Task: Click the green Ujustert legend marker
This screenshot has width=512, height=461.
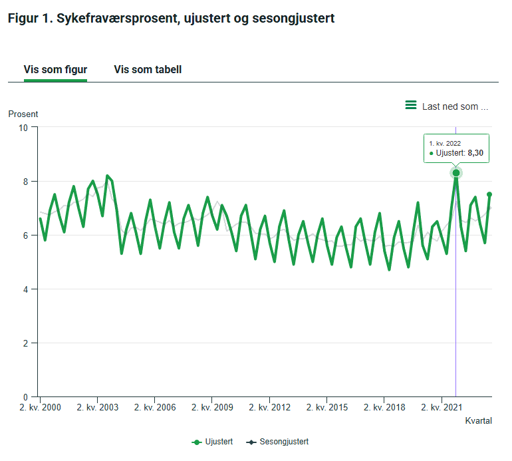Action: pos(196,442)
